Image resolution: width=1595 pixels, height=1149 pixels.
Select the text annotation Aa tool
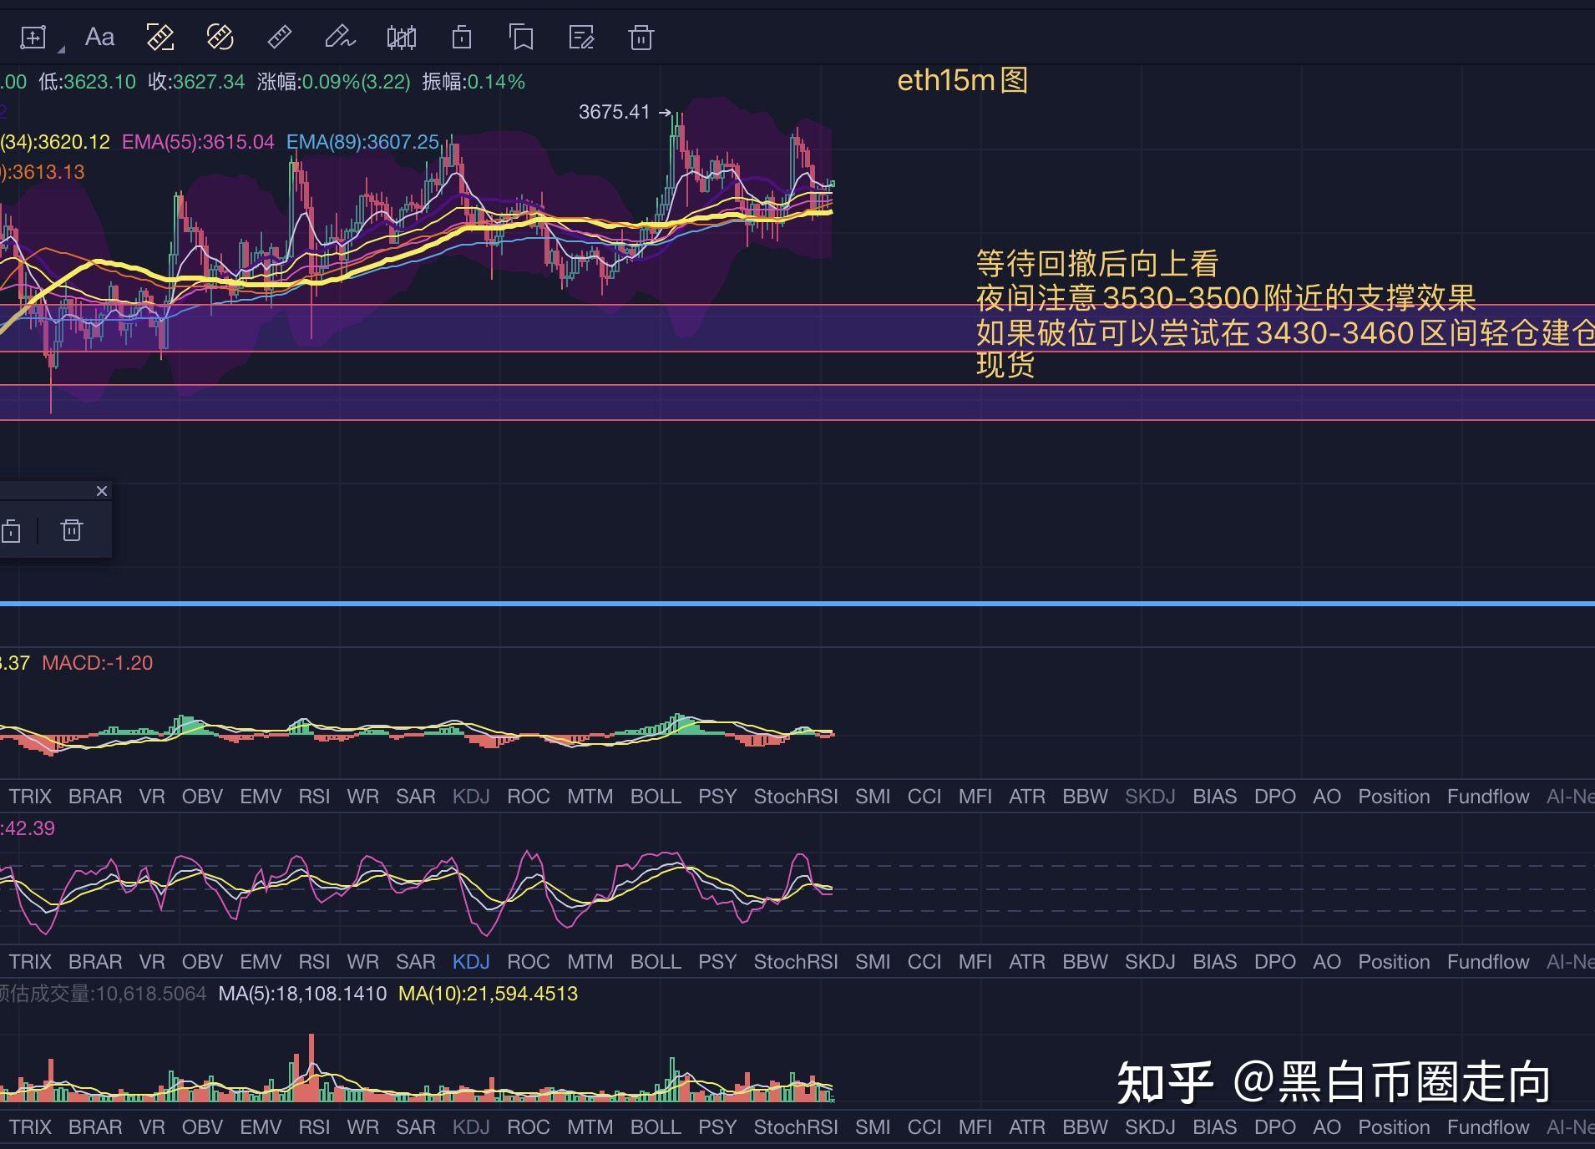point(99,37)
